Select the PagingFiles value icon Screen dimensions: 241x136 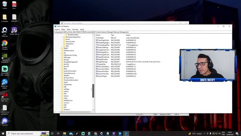coord(97,64)
